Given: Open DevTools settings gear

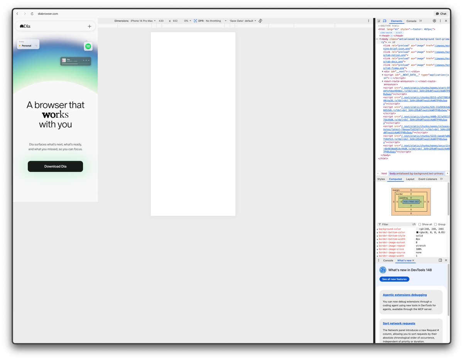Looking at the screenshot, I should pos(434,21).
